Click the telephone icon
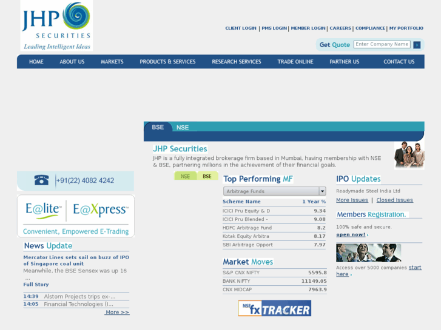The width and height of the screenshot is (441, 330). pos(42,180)
